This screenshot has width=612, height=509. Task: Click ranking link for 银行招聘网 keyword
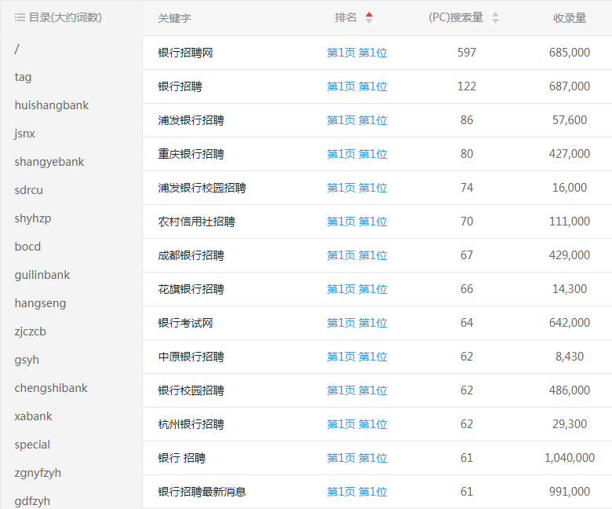[357, 53]
